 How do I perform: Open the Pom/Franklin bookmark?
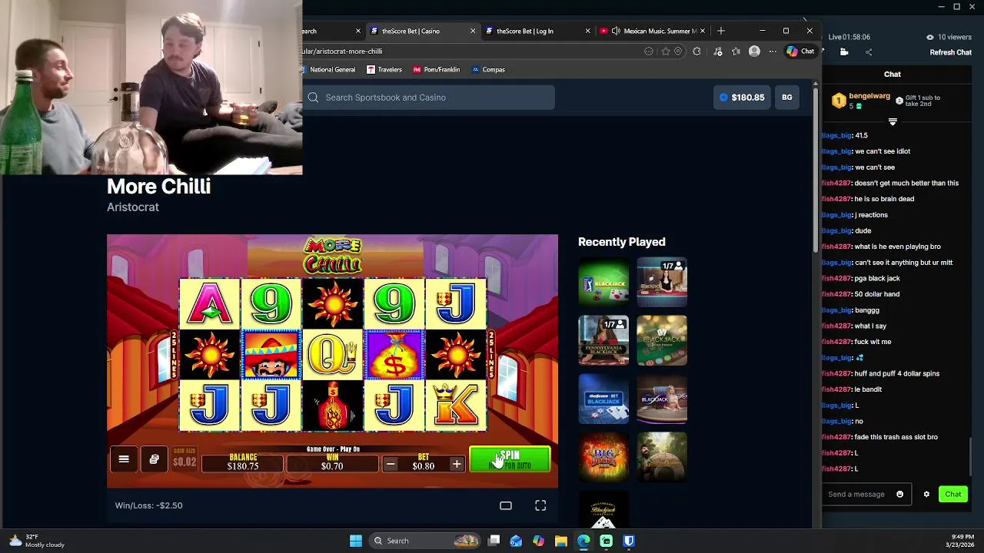coord(436,69)
